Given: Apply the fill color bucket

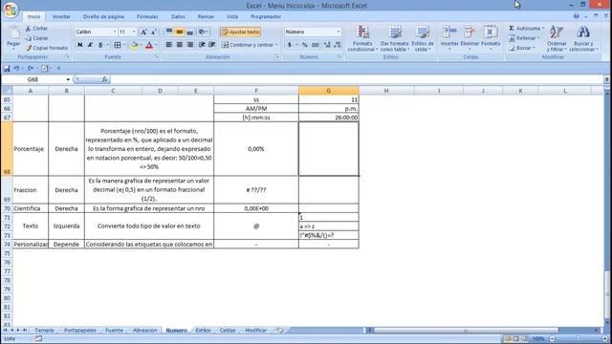Looking at the screenshot, I should (x=134, y=45).
